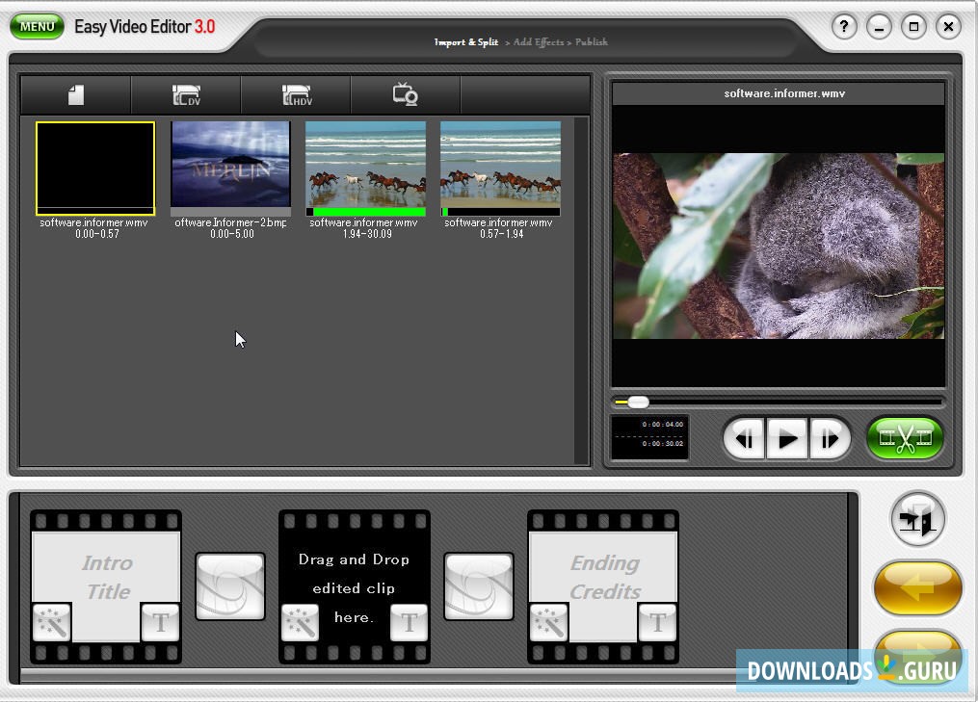Click the playback seek slider
Screen dimensions: 978x702
click(x=639, y=402)
